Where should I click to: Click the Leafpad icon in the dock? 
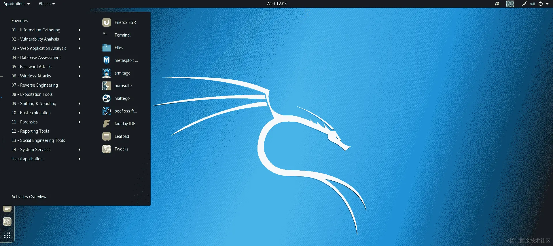coord(7,208)
